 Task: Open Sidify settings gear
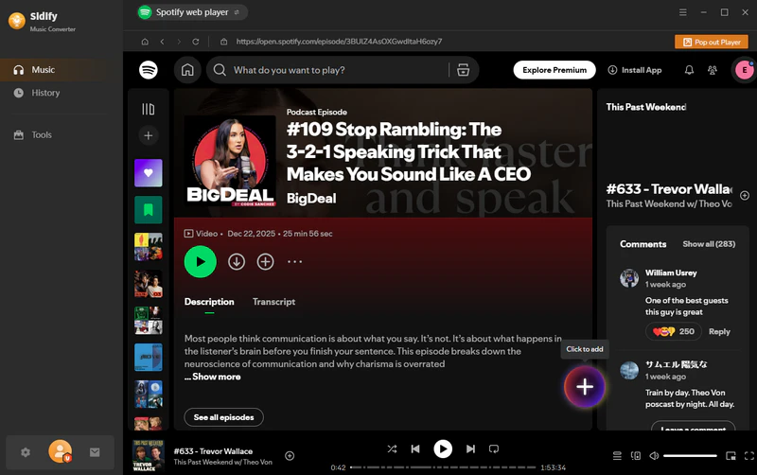coord(26,452)
